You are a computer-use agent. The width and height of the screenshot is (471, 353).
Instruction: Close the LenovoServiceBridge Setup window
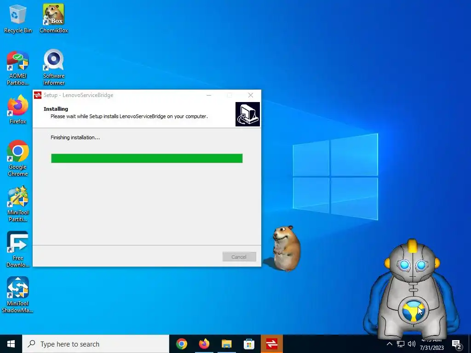tap(251, 95)
